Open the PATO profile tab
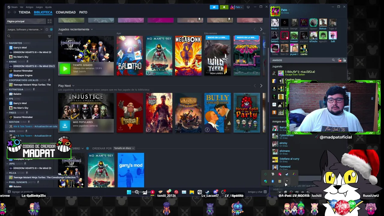Viewport: 384px width, 216px height. (x=83, y=12)
